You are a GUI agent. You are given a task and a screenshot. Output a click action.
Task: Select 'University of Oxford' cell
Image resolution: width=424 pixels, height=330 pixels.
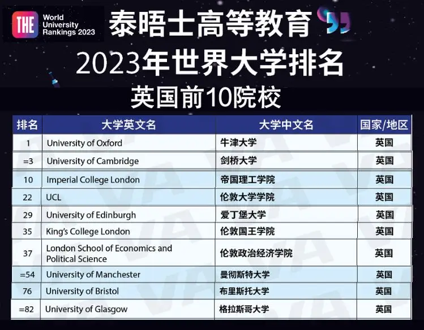129,143
